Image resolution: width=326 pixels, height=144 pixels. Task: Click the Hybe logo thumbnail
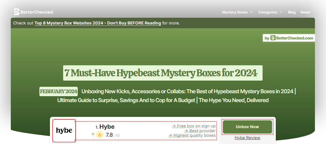pyautogui.click(x=64, y=131)
